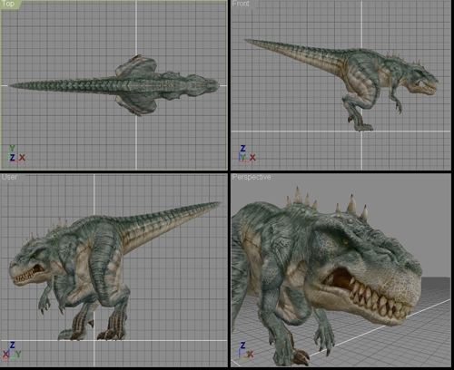Open the User viewport label menu
This screenshot has height=370, width=454.
coord(9,177)
